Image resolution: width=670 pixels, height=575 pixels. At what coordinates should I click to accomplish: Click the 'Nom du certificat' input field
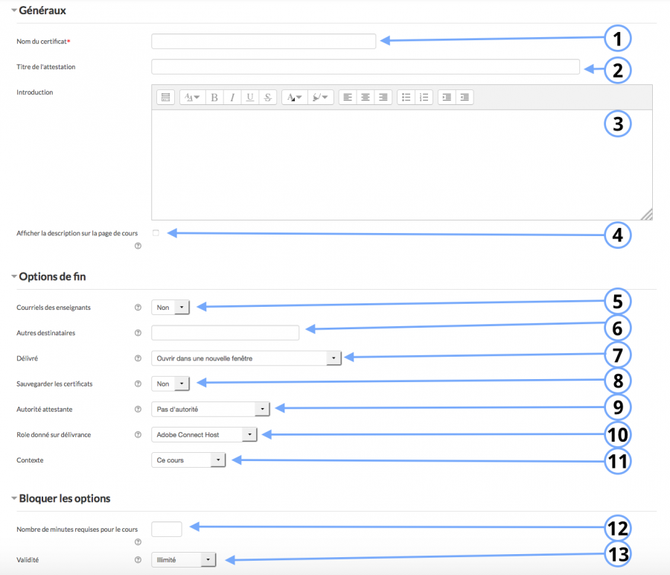[x=264, y=41]
